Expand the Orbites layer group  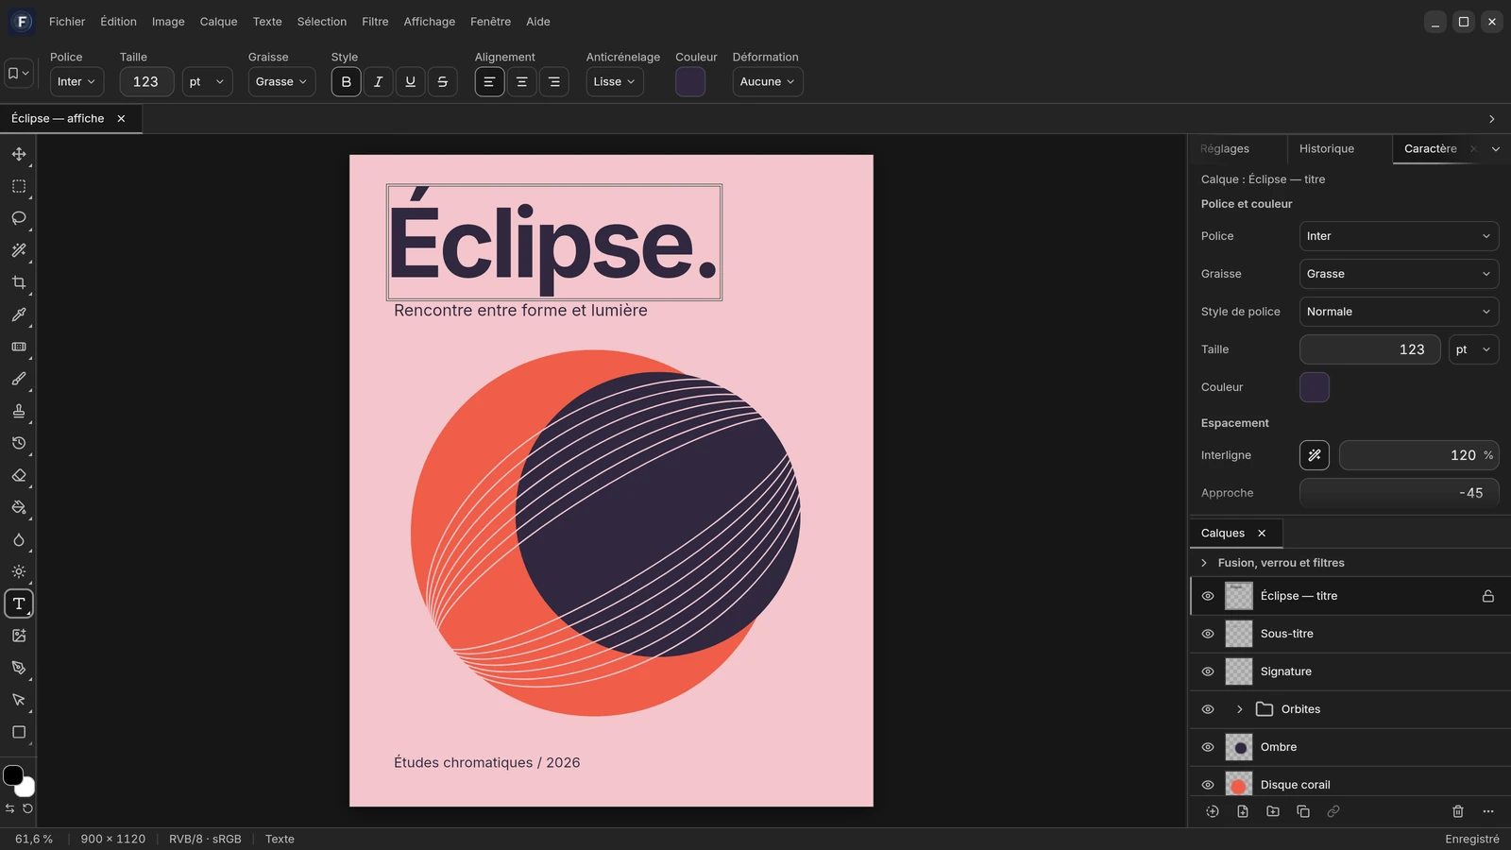(1240, 709)
